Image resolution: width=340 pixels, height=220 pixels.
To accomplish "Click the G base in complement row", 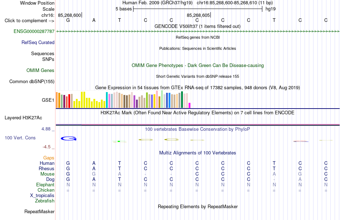I will (68, 20).
